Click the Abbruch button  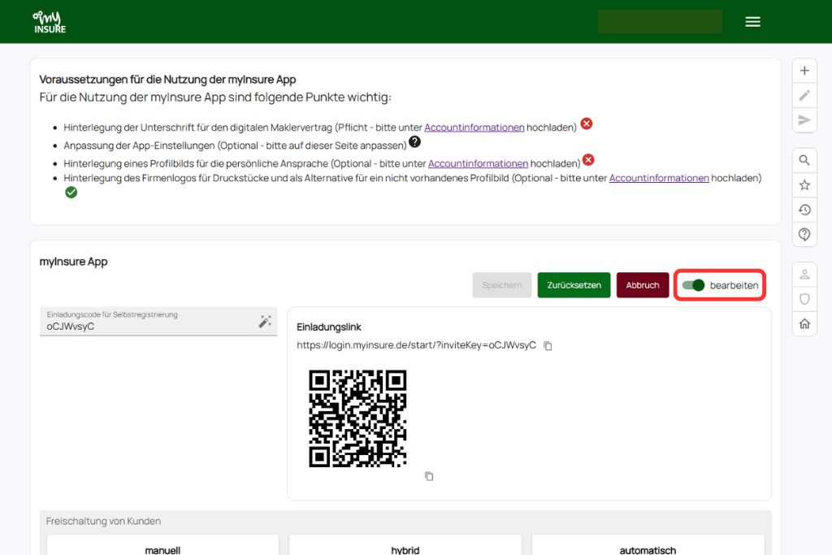[x=642, y=285]
